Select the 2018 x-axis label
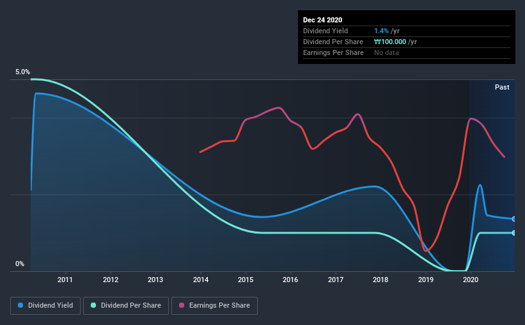The height and width of the screenshot is (325, 525). coord(380,280)
